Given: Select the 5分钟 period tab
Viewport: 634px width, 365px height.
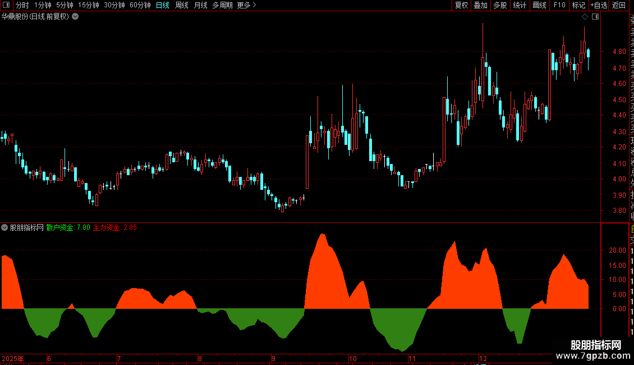Looking at the screenshot, I should 65,5.
